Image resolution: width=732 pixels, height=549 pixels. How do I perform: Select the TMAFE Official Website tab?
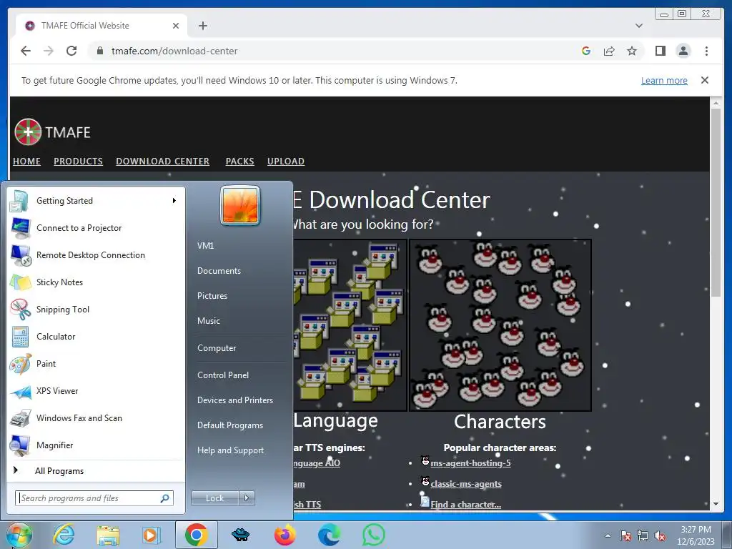click(102, 26)
